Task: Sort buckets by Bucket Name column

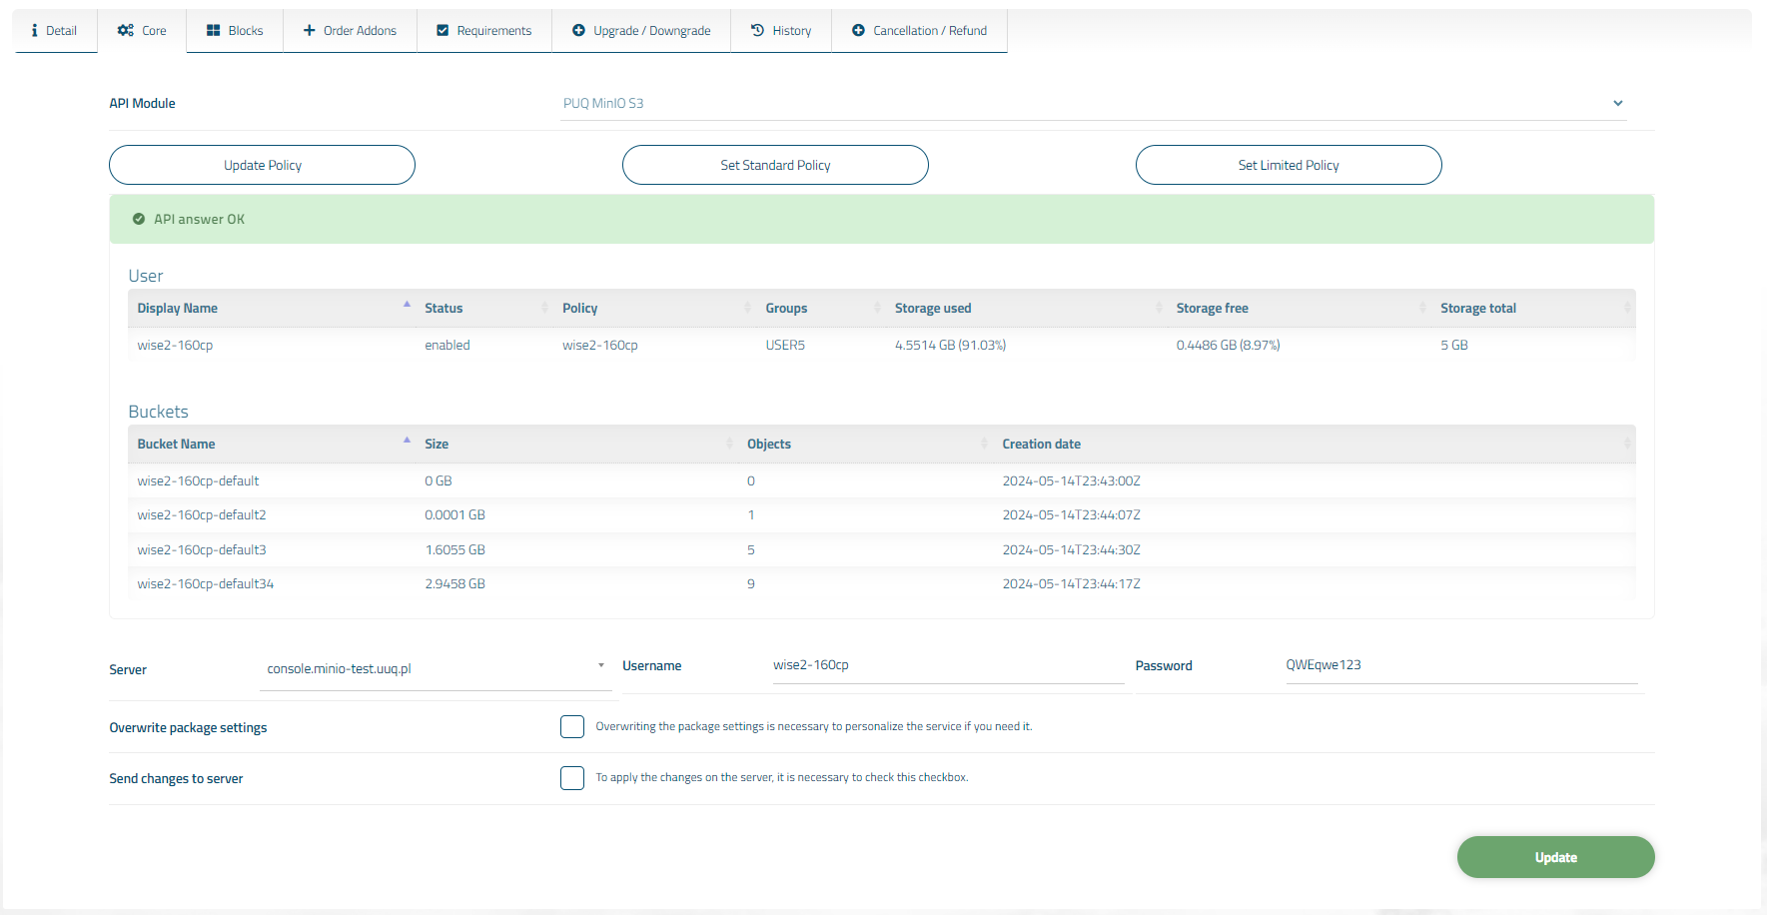Action: [272, 444]
